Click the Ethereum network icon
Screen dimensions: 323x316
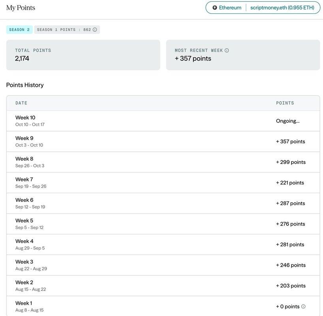pos(215,8)
